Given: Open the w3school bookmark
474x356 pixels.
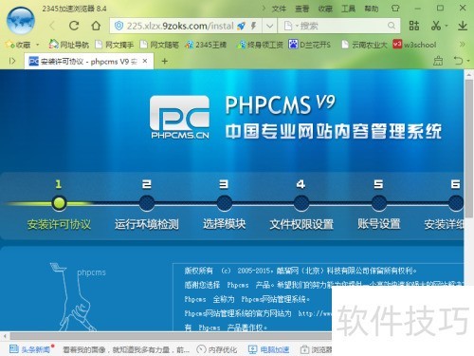Looking at the screenshot, I should (414, 45).
